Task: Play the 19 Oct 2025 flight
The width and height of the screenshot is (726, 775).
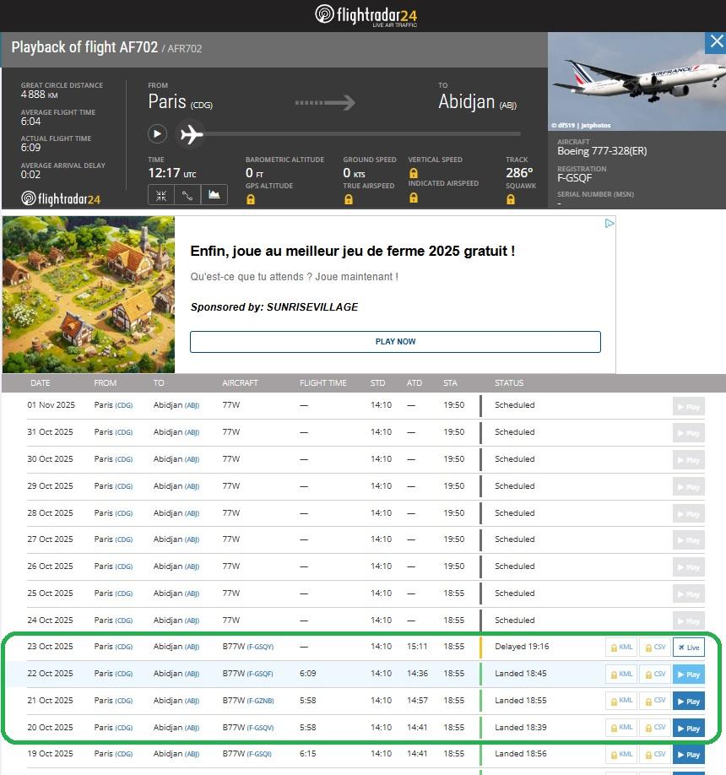Action: click(x=688, y=755)
